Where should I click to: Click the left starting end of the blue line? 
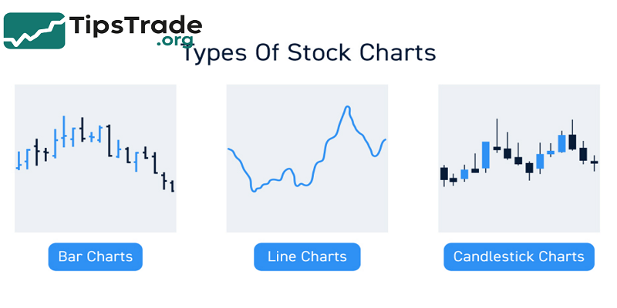pos(228,149)
